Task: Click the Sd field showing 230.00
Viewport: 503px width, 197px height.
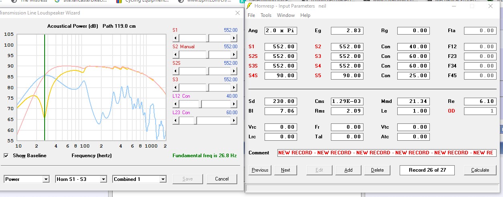Action: click(281, 101)
